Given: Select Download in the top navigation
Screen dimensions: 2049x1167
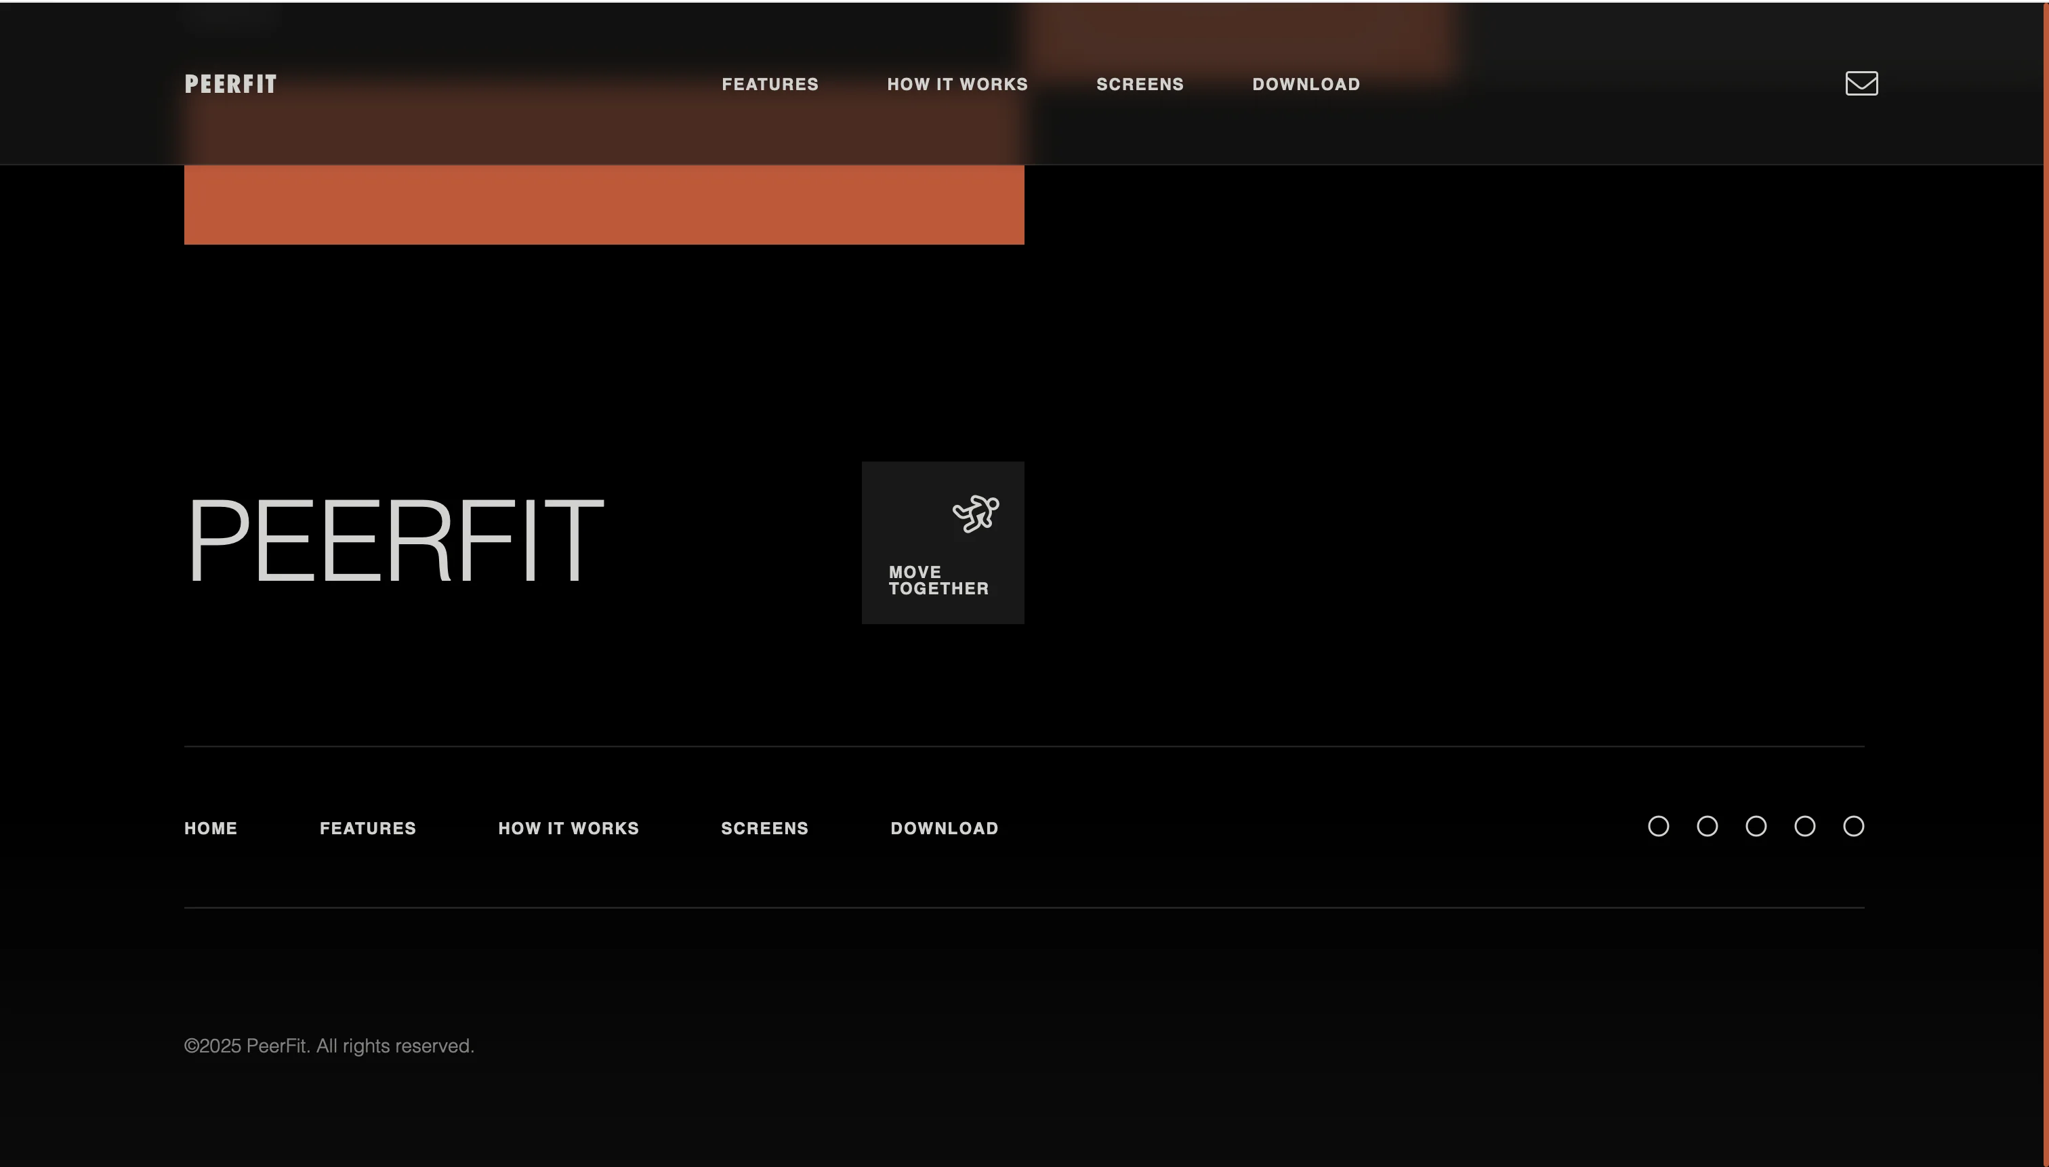Looking at the screenshot, I should coord(1306,84).
